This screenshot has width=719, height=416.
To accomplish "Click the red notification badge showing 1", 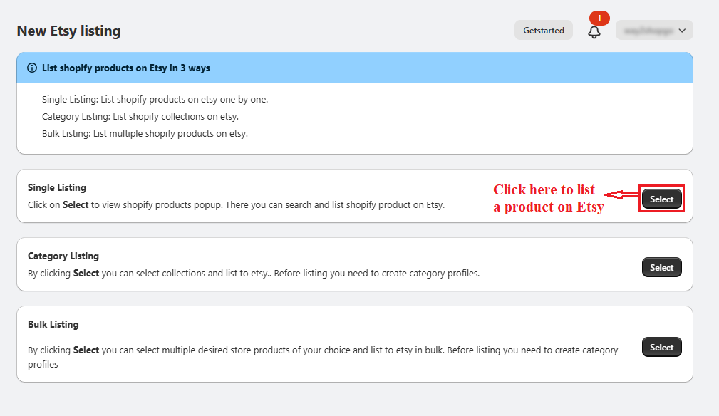I will point(599,19).
